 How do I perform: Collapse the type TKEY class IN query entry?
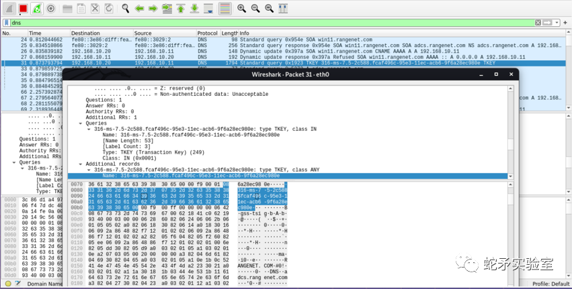tap(89, 129)
